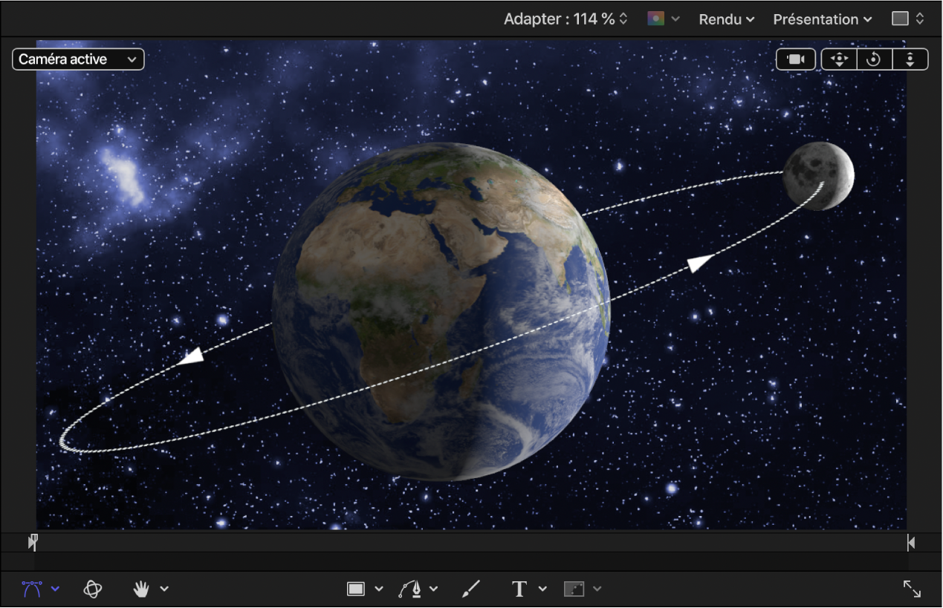Activate the Paint Stroke tool
The width and height of the screenshot is (943, 608).
pos(470,589)
